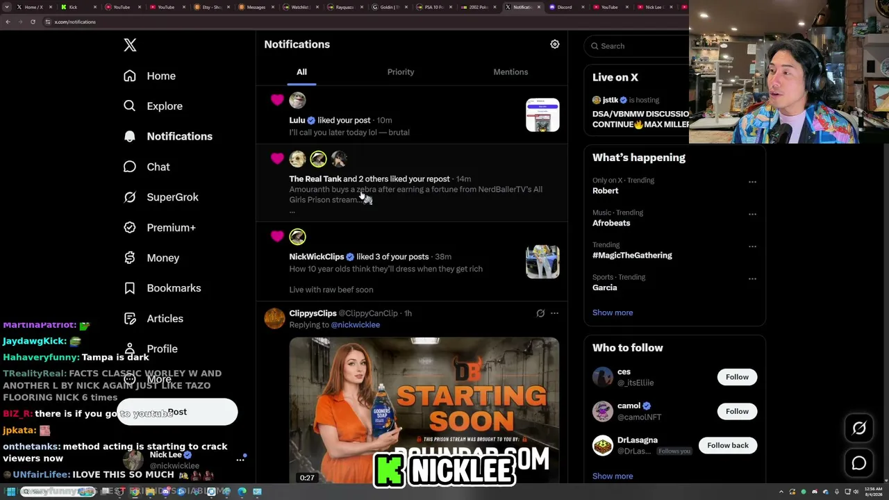Open floating messages chat button
Screen dimensions: 889x500
(859, 463)
